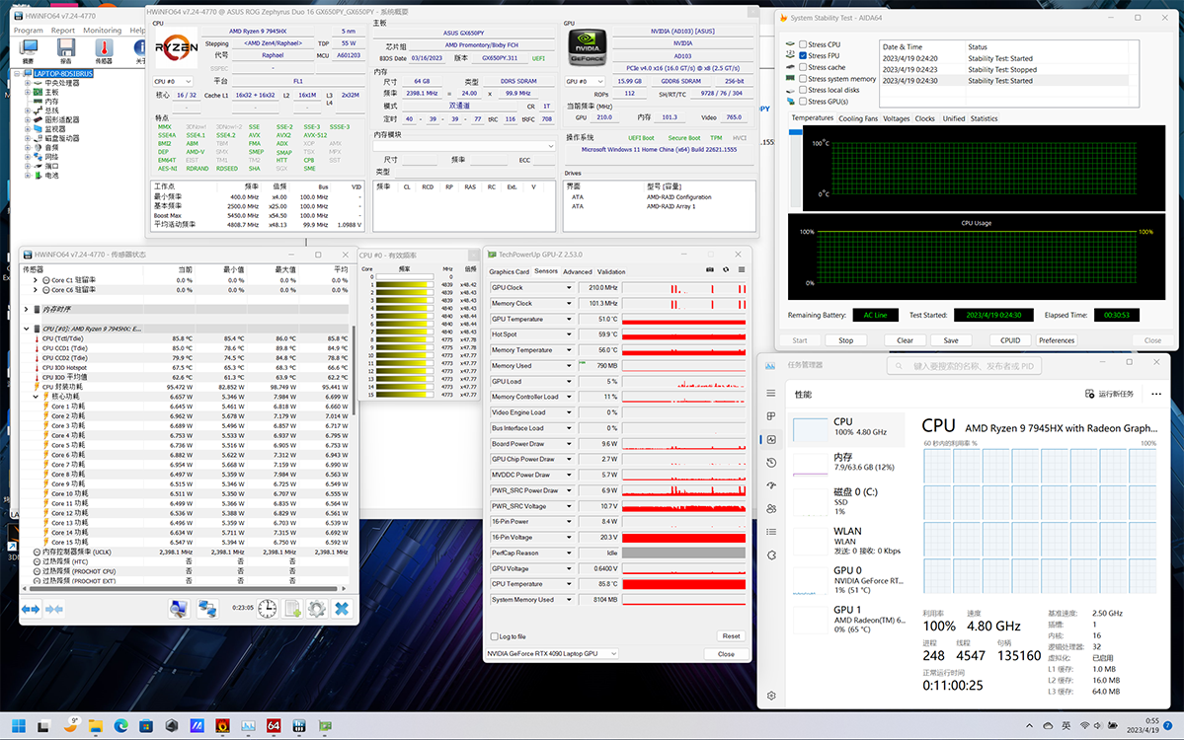Screen dimensions: 1184x740
Task: Tick the Log to file checkbox
Action: click(494, 636)
